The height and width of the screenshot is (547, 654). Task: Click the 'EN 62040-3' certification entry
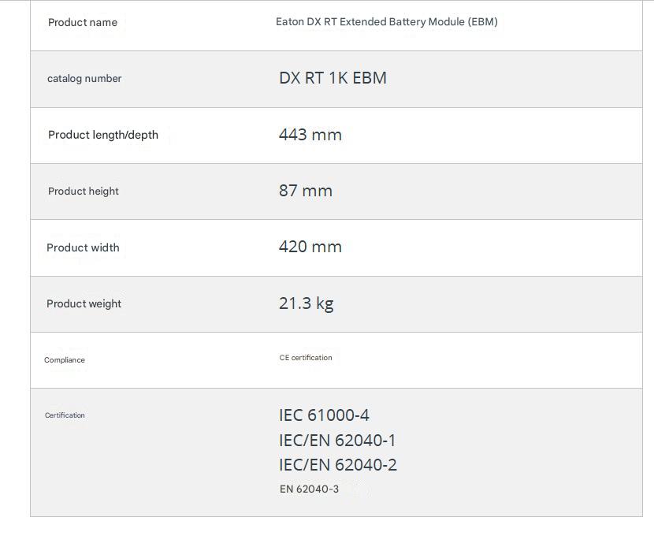click(x=309, y=489)
